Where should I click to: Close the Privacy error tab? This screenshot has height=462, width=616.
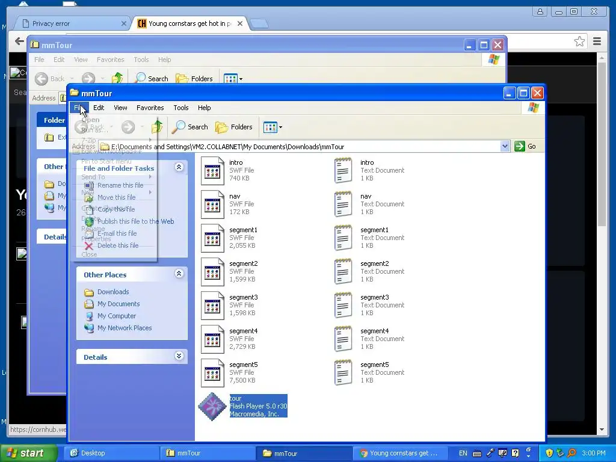point(123,23)
